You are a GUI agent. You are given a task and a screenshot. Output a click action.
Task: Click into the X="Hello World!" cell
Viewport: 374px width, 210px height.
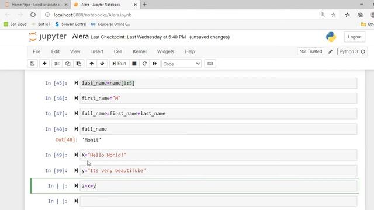point(219,155)
